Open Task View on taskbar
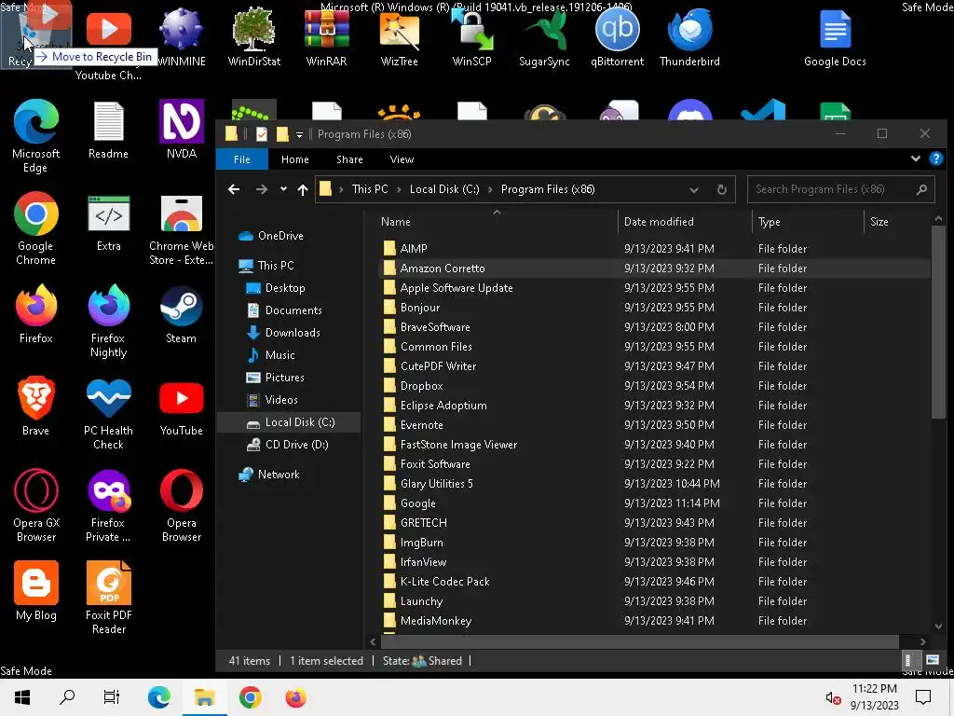The width and height of the screenshot is (954, 716). tap(112, 697)
